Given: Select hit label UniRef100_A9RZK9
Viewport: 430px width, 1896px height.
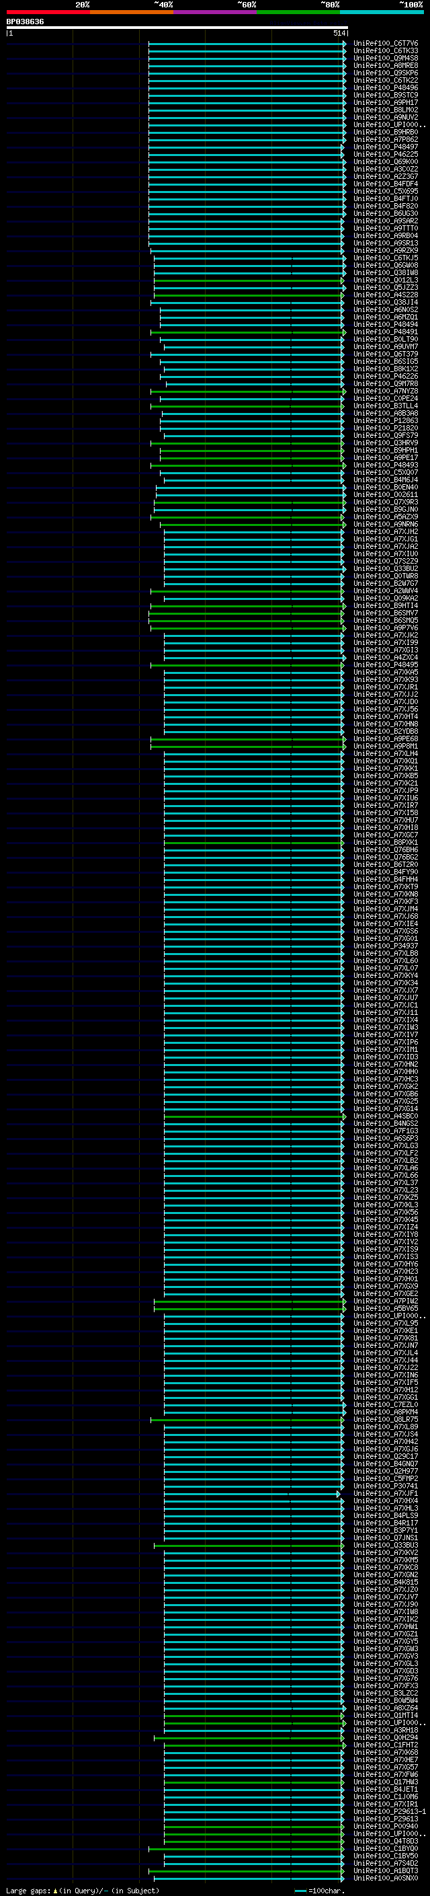Looking at the screenshot, I should (386, 251).
